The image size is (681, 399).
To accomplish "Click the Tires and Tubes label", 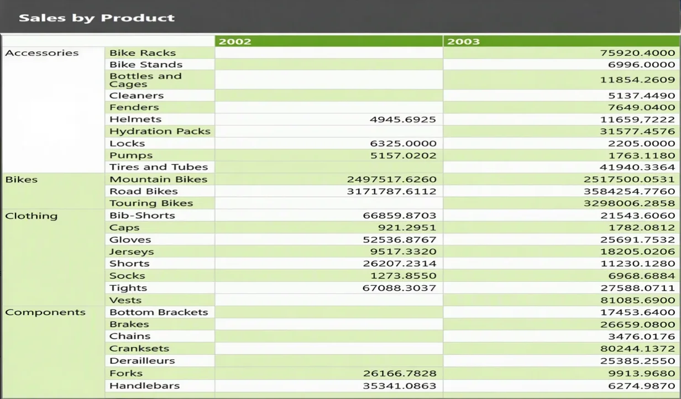I will 159,167.
